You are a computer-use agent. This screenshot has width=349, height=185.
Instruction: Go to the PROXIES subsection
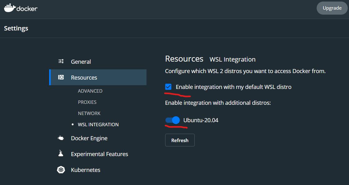87,102
